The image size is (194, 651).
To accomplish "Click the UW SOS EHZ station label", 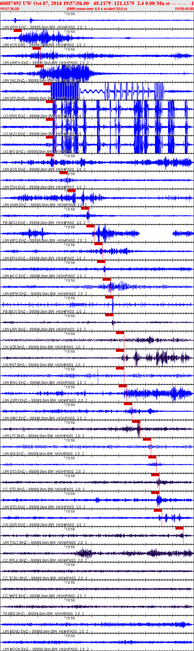I will [44, 169].
